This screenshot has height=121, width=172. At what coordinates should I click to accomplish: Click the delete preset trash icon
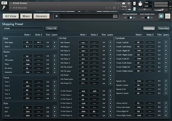coord(118,8)
